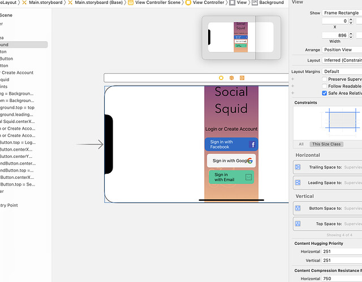Click the plus beside Safe Area Relative
Image resolution: width=362 pixels, height=282 pixels.
[x=293, y=92]
